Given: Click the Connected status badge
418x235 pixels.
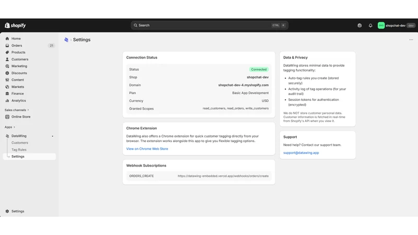Looking at the screenshot, I should [259, 69].
